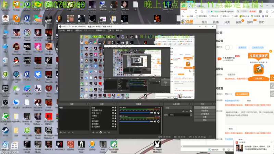Move scene down with the scenes down chevron
Image resolution: width=274 pixels, height=154 pixels.
tap(73, 132)
